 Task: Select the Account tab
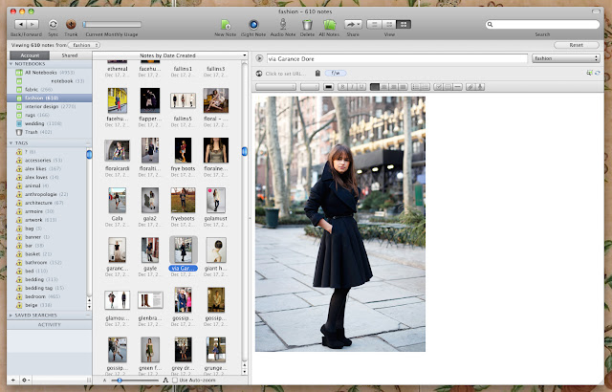[x=28, y=56]
